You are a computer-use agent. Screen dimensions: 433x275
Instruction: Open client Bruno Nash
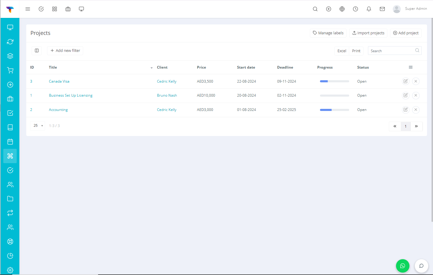pyautogui.click(x=167, y=95)
